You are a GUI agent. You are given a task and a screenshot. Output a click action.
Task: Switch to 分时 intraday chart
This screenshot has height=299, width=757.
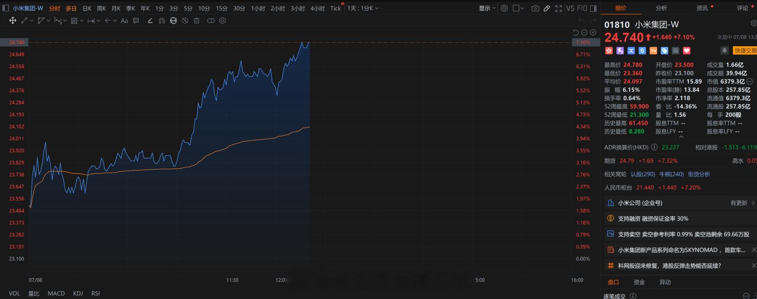[55, 8]
